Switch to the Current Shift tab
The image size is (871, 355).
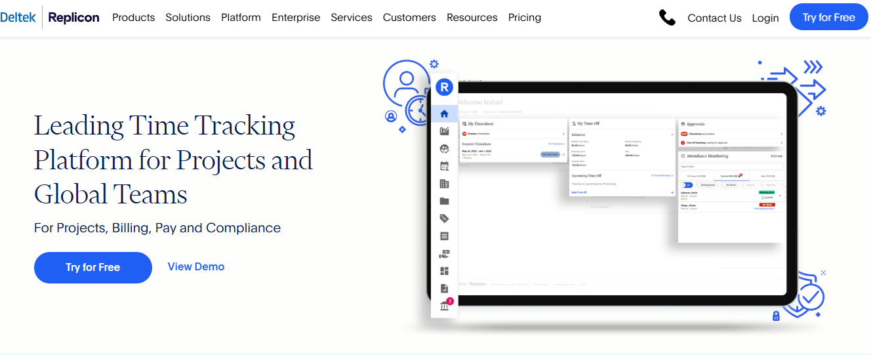coord(731,176)
